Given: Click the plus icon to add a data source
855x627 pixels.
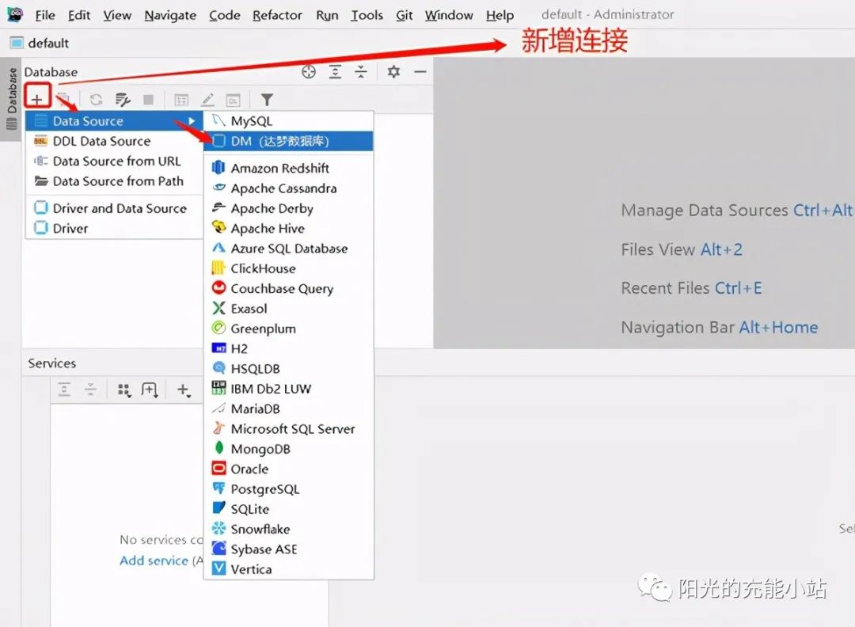Looking at the screenshot, I should 36,99.
